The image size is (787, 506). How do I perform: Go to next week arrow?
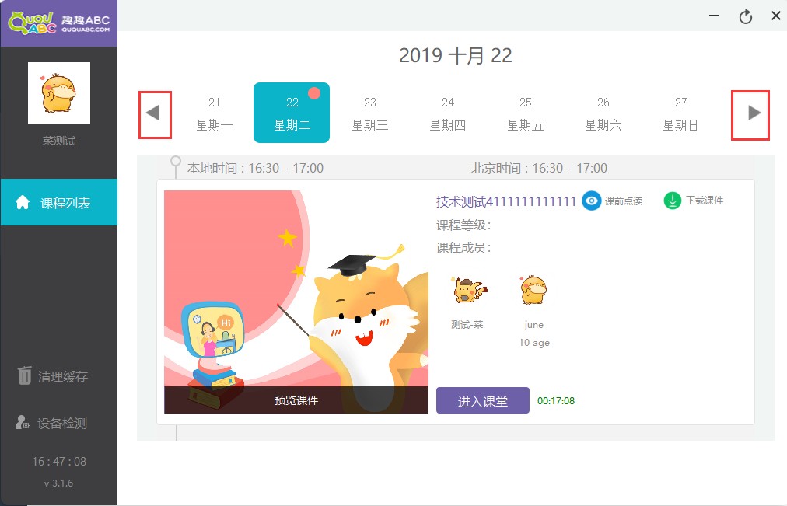[751, 113]
